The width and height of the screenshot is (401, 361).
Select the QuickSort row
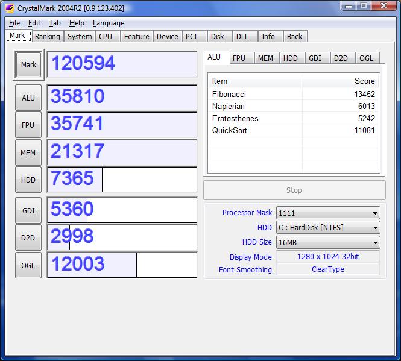(x=294, y=130)
